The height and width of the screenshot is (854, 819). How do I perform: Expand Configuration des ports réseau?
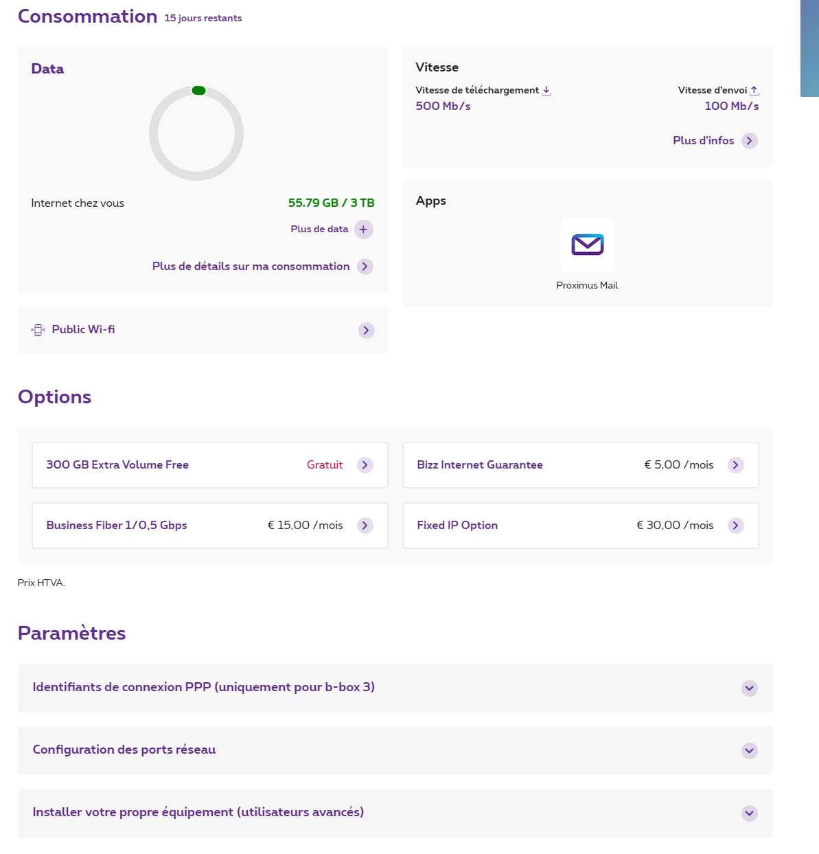click(x=749, y=750)
